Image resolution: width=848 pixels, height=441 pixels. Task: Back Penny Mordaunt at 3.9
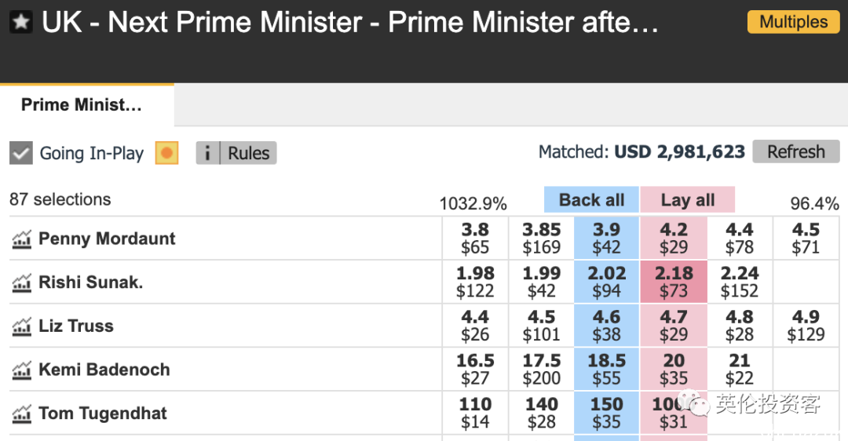606,239
